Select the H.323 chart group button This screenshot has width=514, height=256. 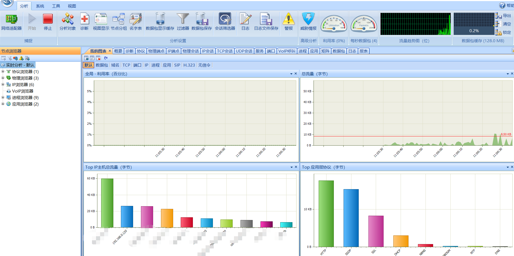click(x=189, y=65)
